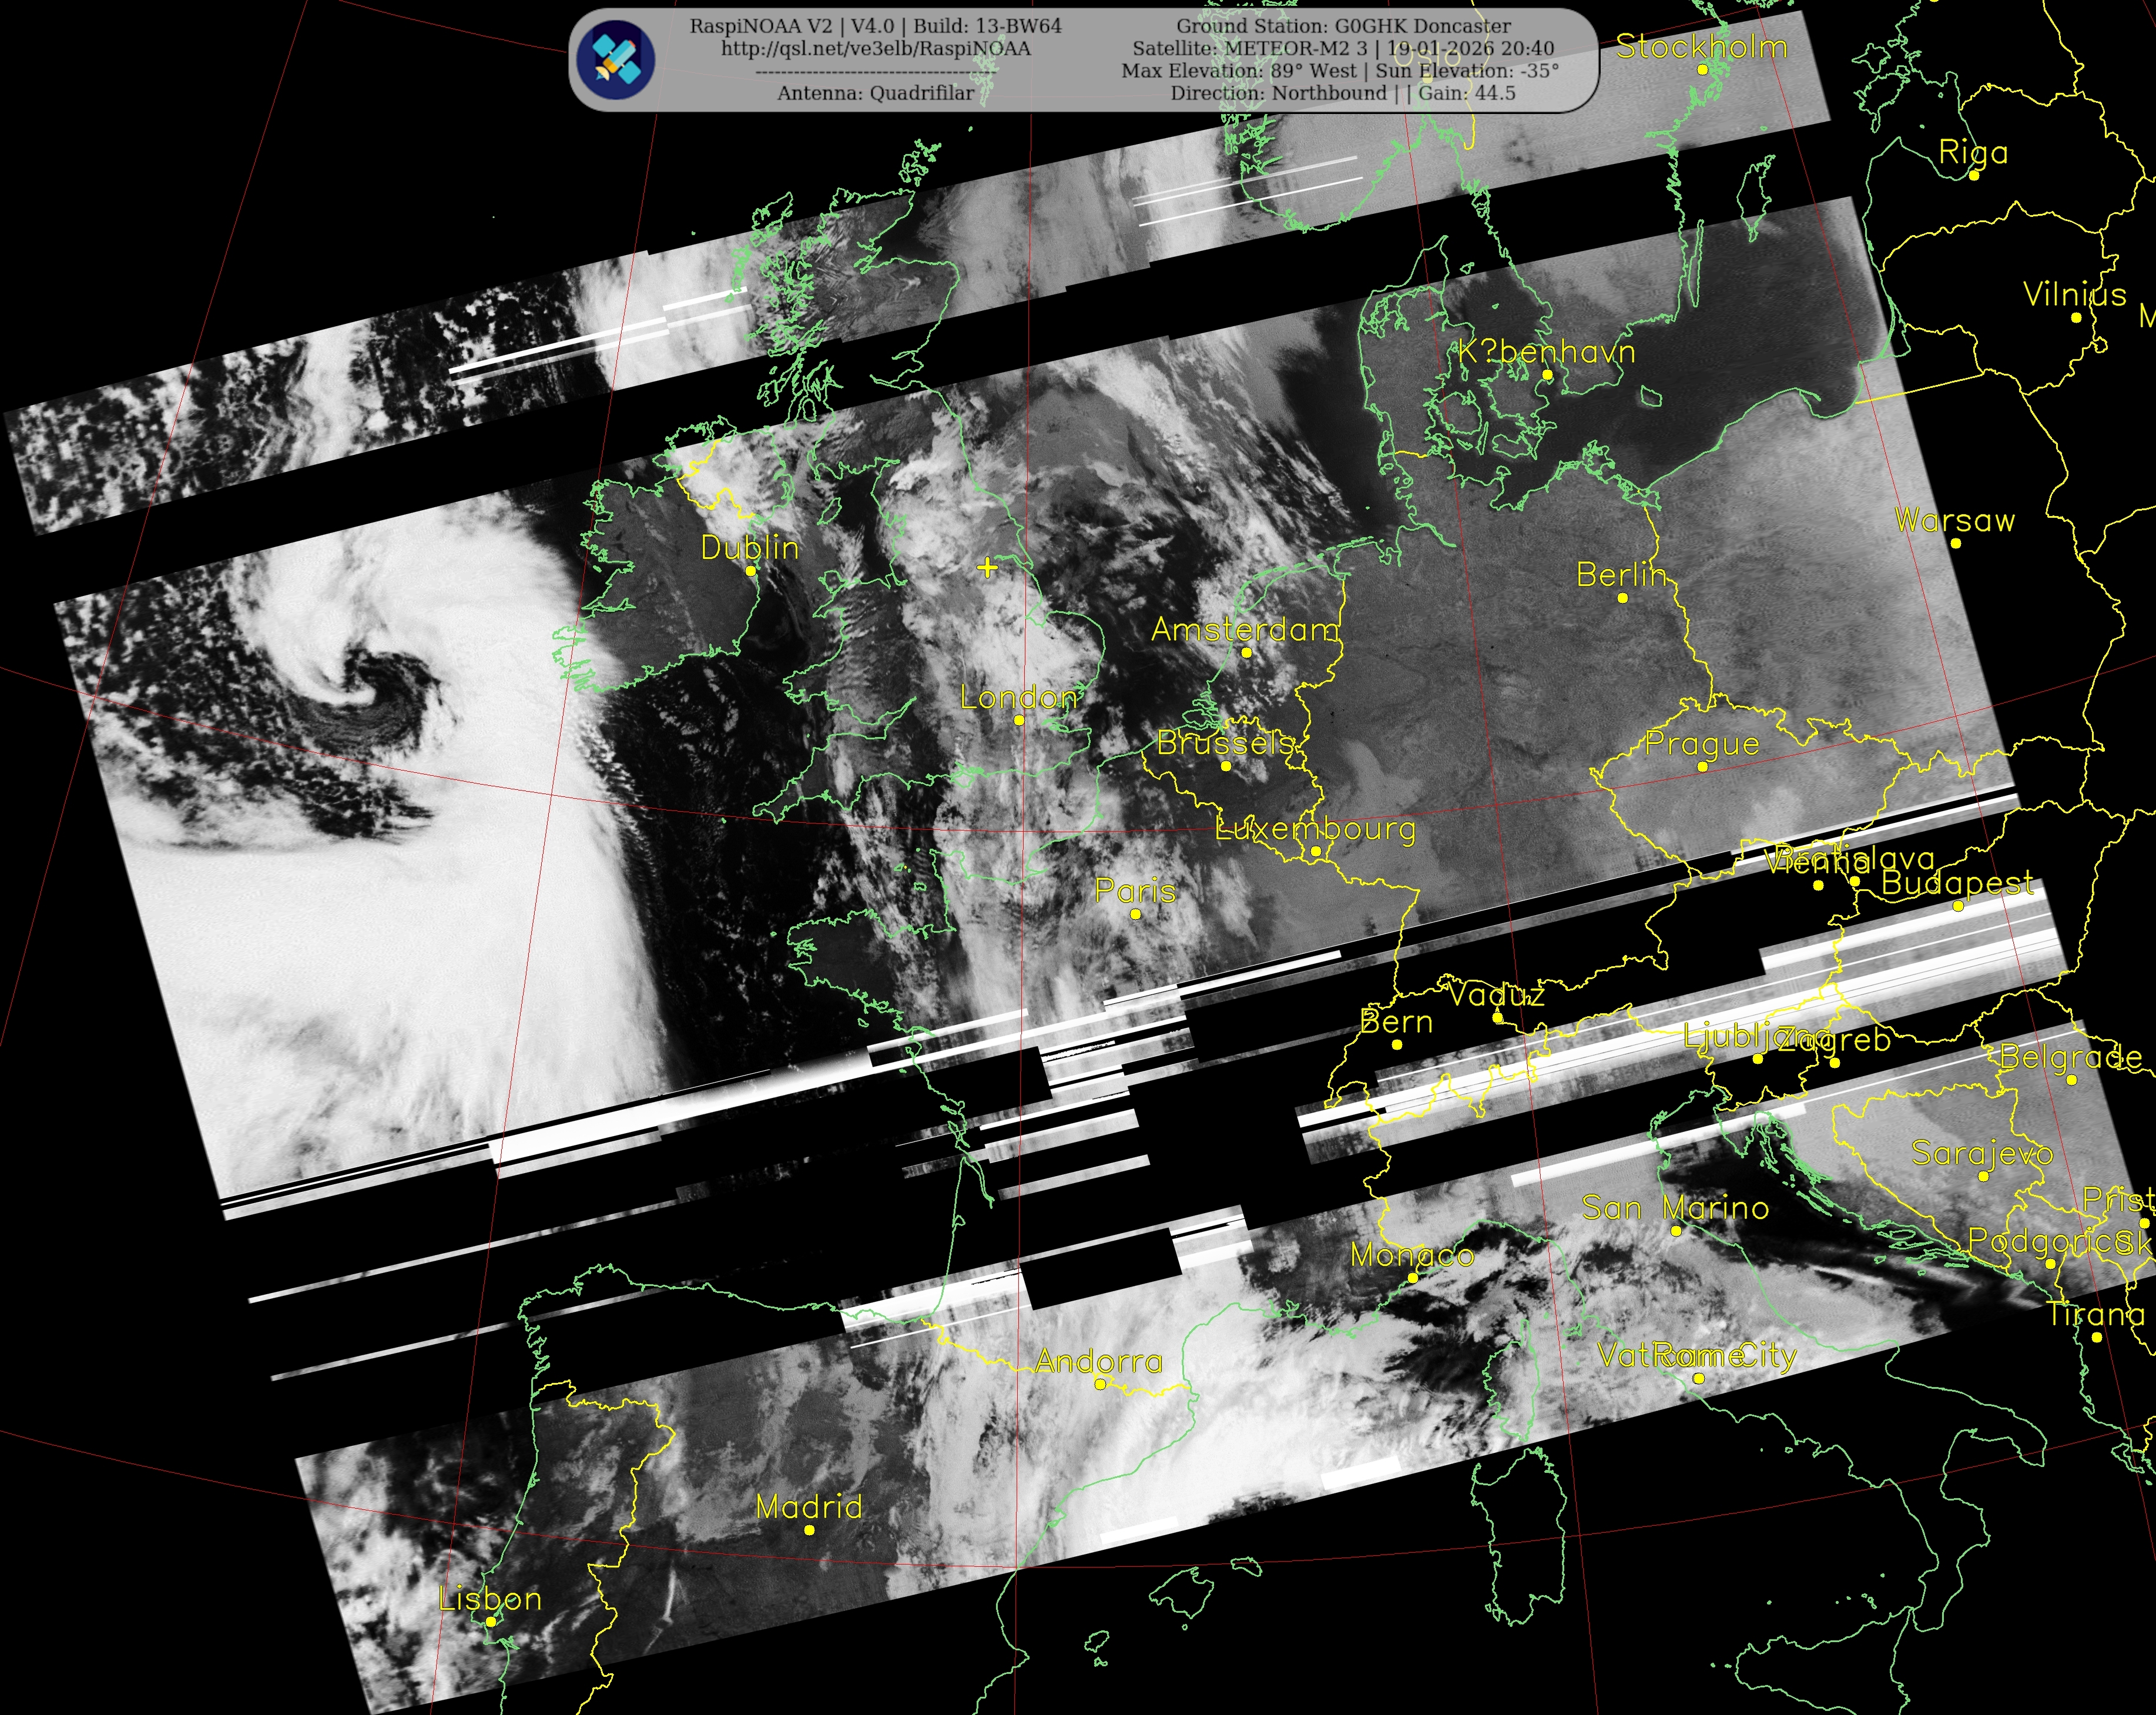Click the Madrid city dot marker
This screenshot has width=2156, height=1715.
[x=809, y=1530]
